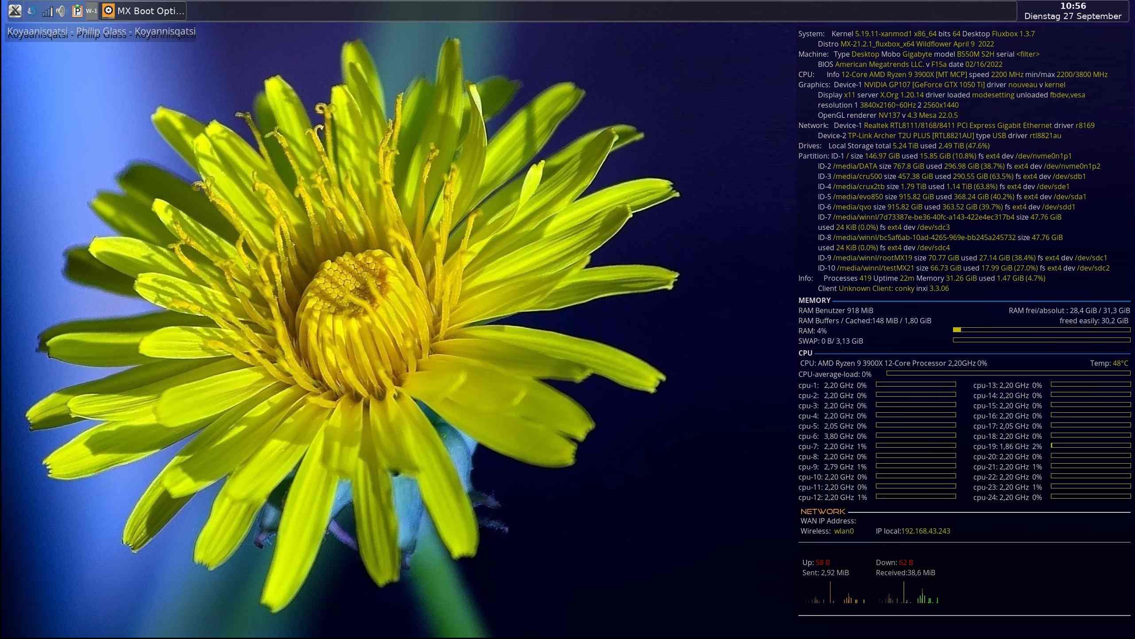This screenshot has width=1135, height=639.
Task: Switch workspace via the W-1 indicator
Action: click(92, 11)
